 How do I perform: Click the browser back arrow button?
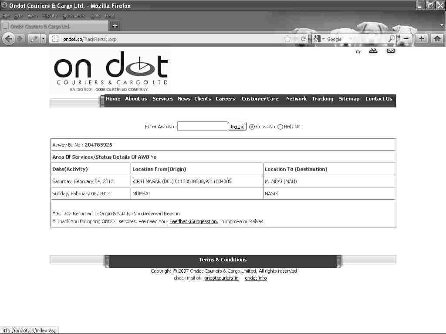pos(8,39)
